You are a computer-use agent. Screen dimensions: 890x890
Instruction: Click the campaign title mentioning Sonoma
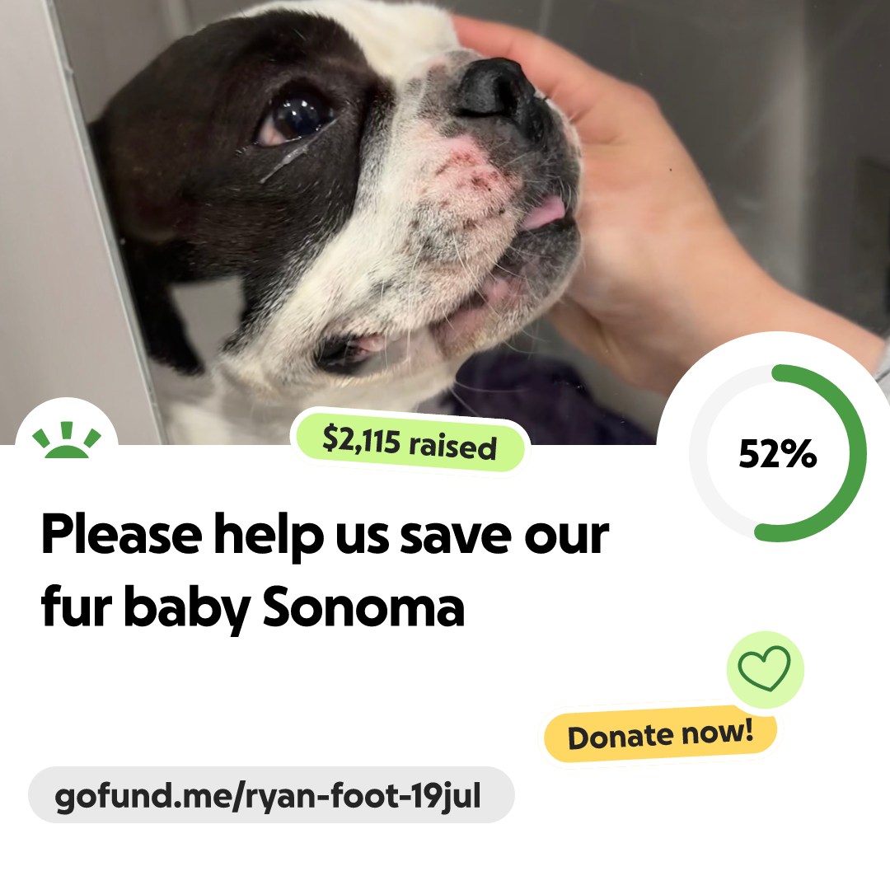coord(325,570)
